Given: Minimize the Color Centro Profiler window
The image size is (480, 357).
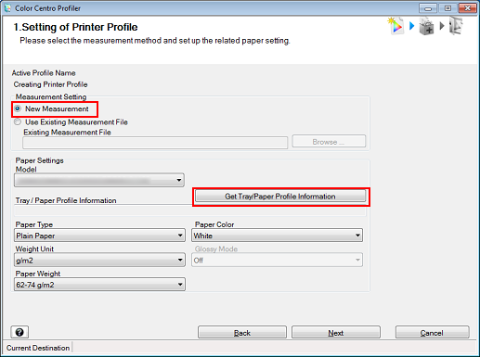Looking at the screenshot, I should (428, 8).
